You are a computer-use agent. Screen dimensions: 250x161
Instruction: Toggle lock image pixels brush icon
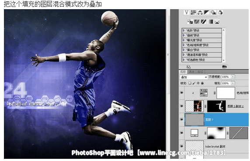click(194, 83)
